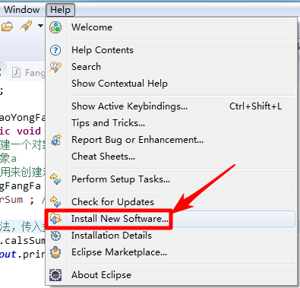Click Install New Software entry

[x=171, y=219]
